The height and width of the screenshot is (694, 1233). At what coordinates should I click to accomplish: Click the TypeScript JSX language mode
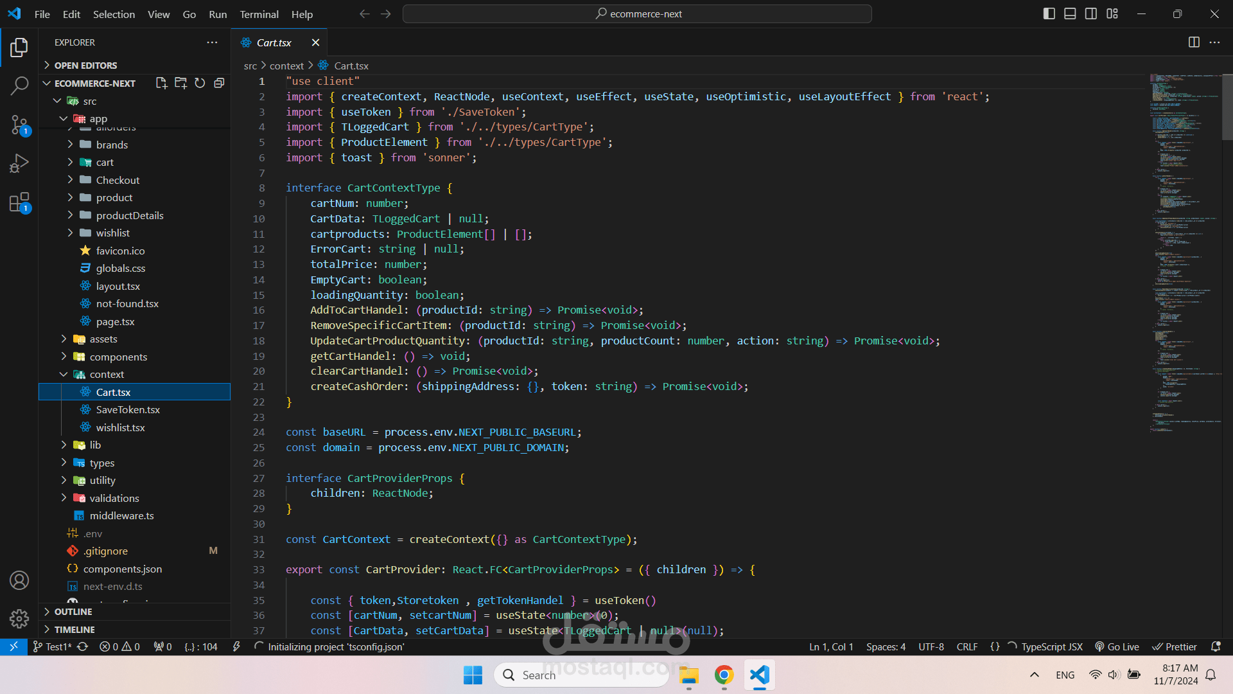click(x=1051, y=646)
